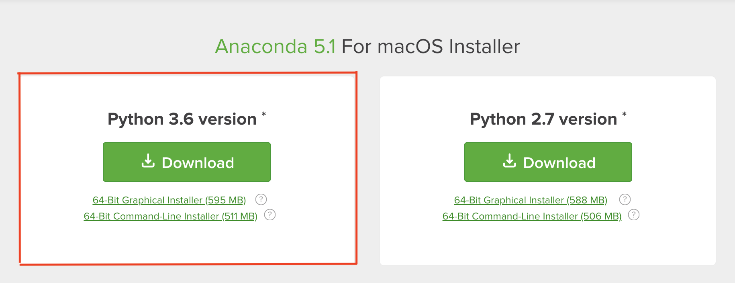
Task: Click blank space at bottom of Python 3.6 card
Action: (x=187, y=245)
